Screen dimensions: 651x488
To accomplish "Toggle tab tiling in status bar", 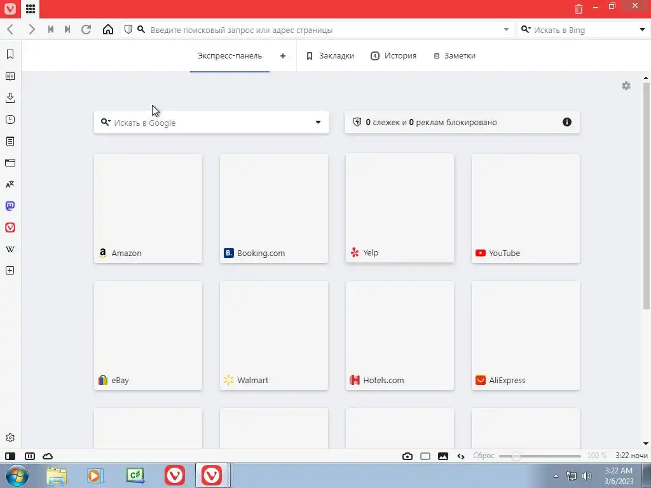I will [30, 456].
